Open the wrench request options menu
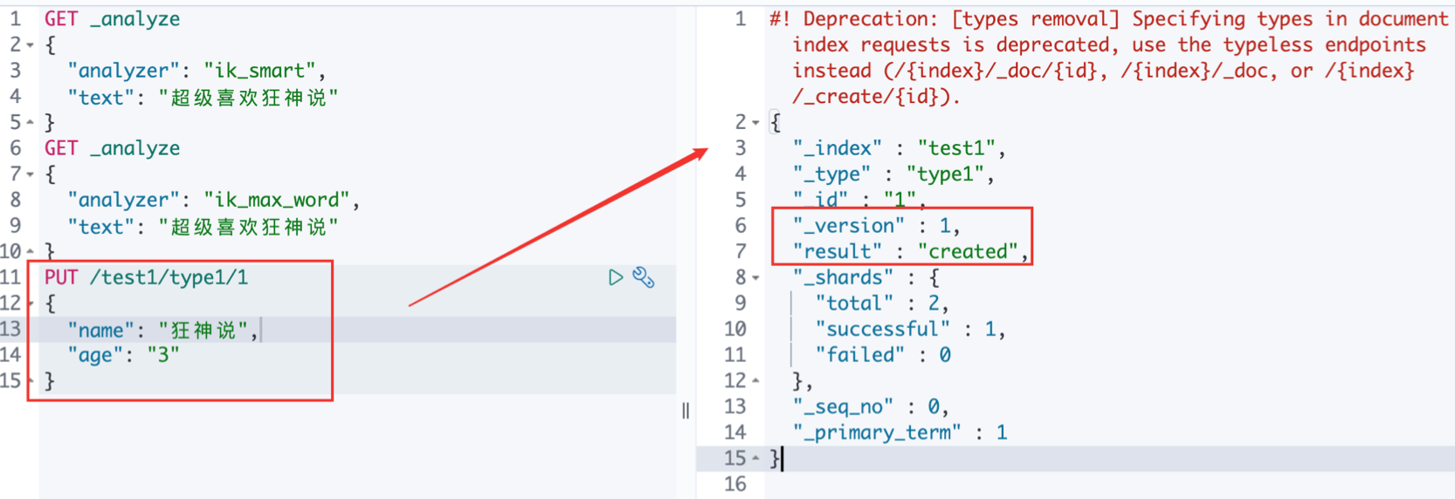 [x=644, y=277]
